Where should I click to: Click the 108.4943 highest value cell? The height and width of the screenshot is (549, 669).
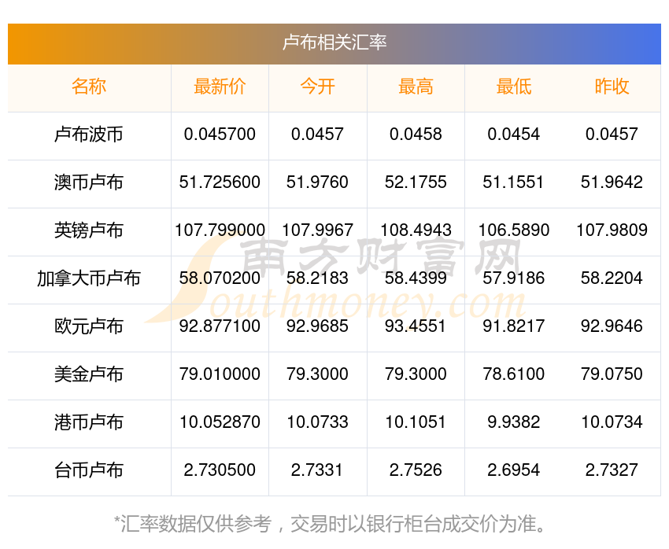pos(416,230)
